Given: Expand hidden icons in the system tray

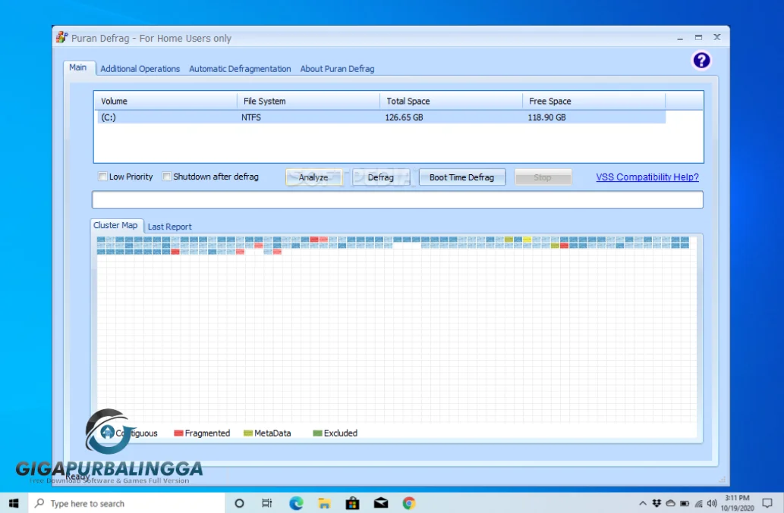Looking at the screenshot, I should click(x=644, y=502).
